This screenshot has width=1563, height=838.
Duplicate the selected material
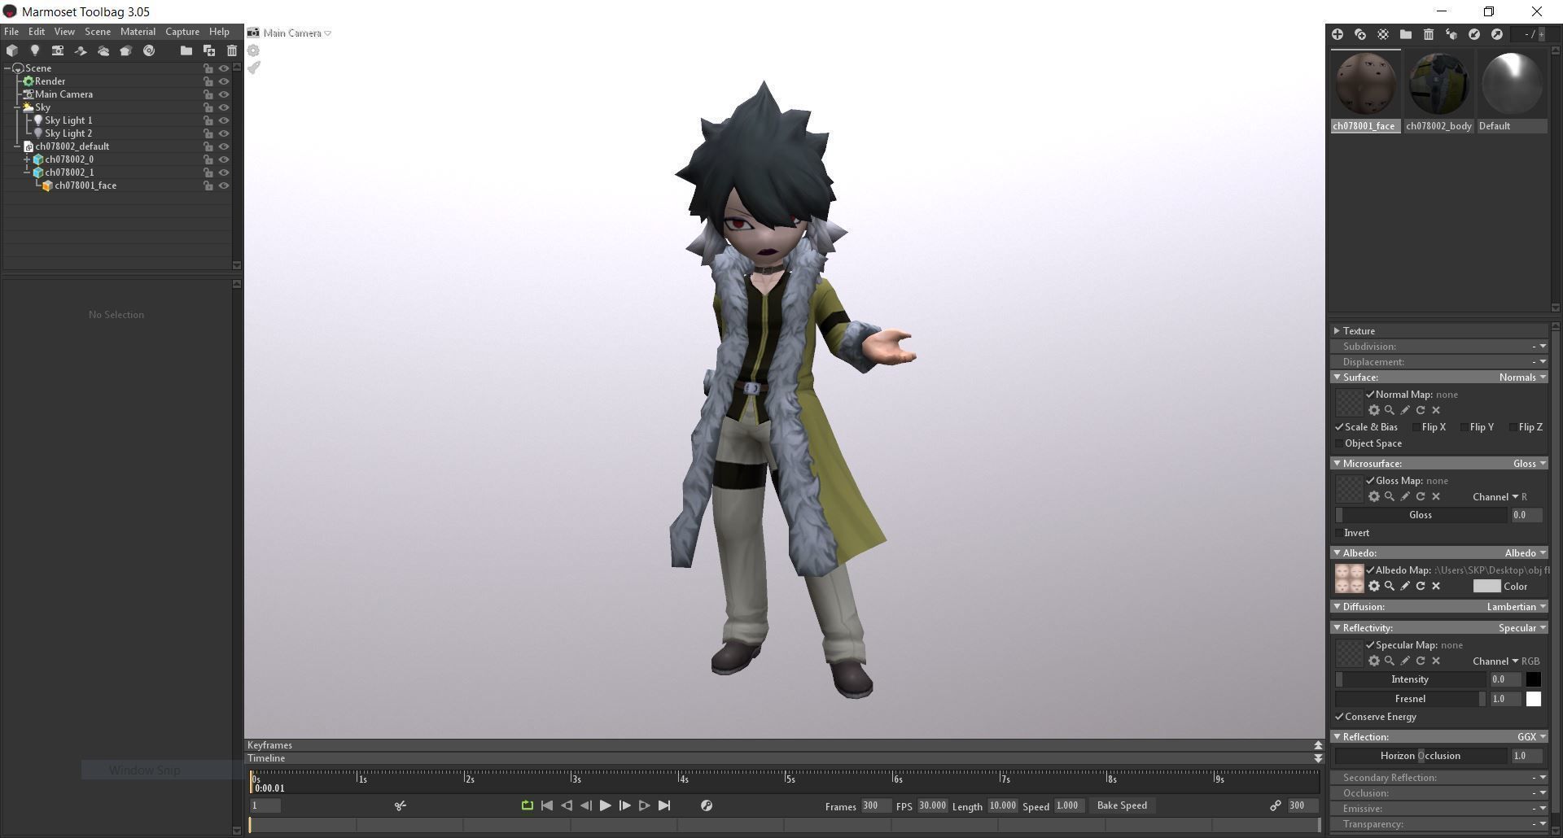click(x=1360, y=34)
